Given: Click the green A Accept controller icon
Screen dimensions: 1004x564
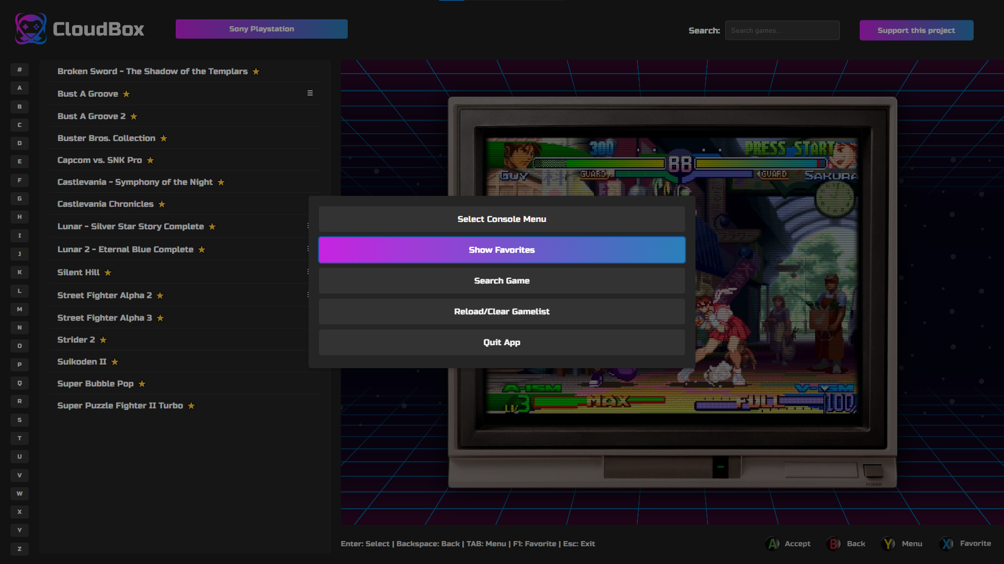Looking at the screenshot, I should pos(772,544).
